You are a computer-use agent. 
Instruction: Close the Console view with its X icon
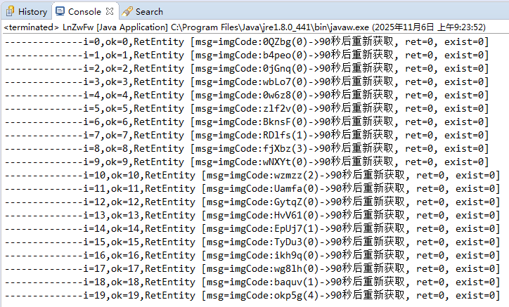110,11
